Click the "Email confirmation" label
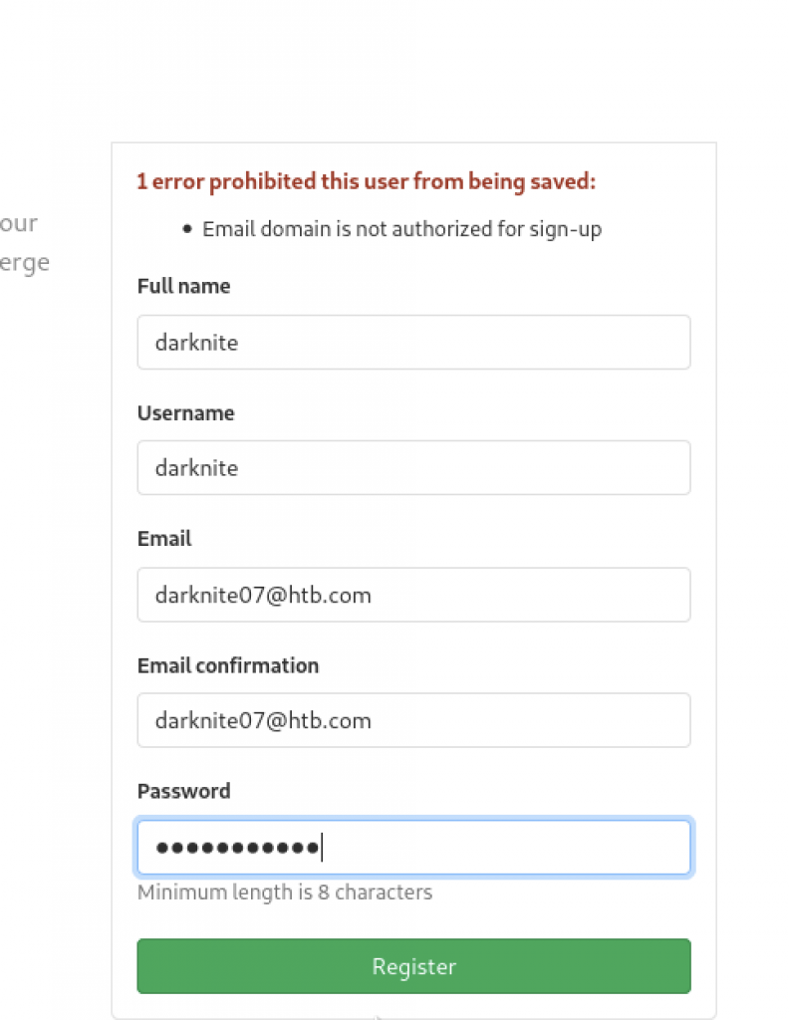Screen dimensions: 789x1020 228,665
